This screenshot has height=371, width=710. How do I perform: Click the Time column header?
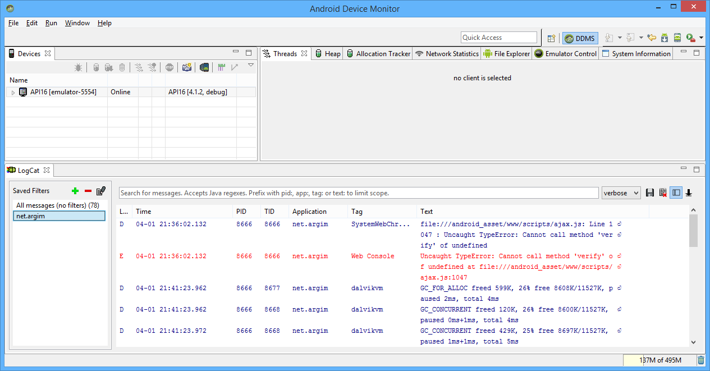tap(183, 212)
